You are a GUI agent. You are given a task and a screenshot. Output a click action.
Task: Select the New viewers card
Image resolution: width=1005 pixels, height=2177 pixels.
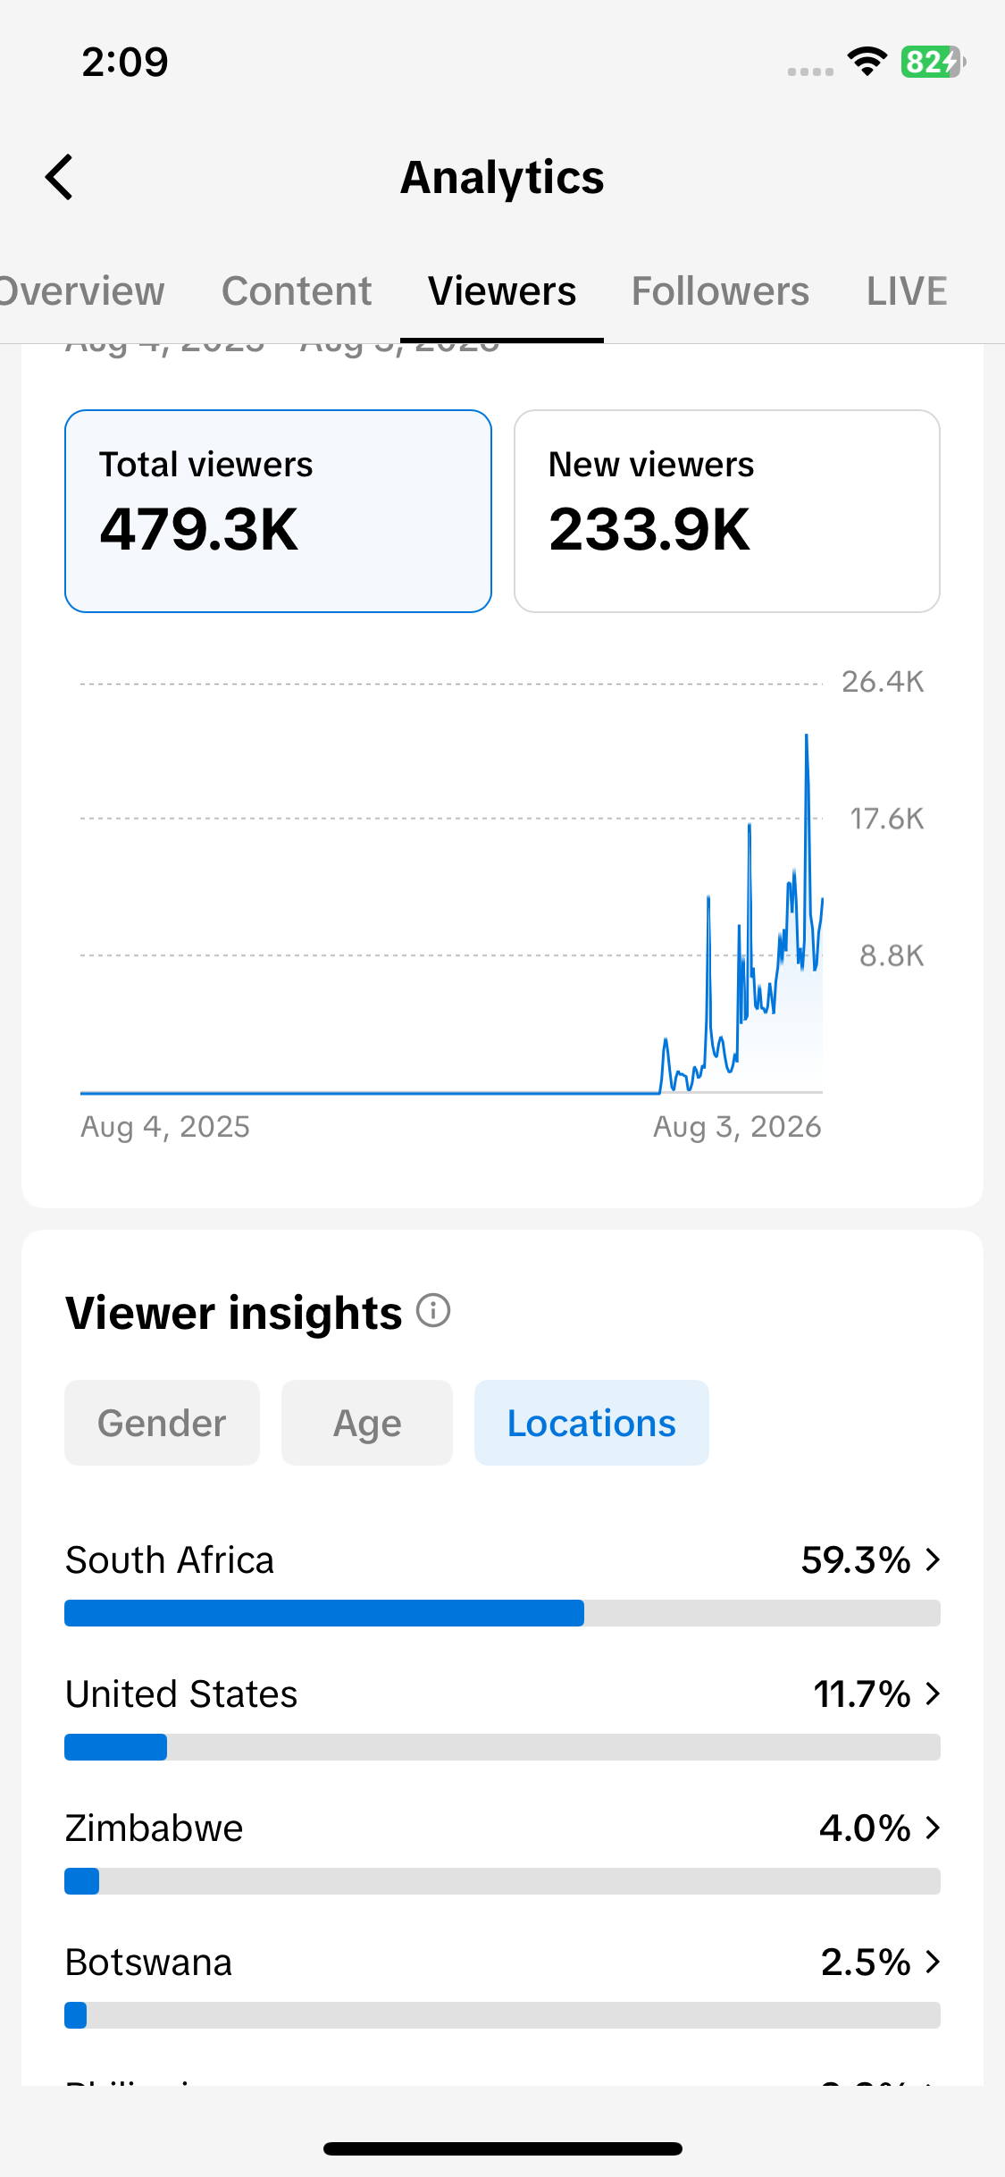(727, 511)
